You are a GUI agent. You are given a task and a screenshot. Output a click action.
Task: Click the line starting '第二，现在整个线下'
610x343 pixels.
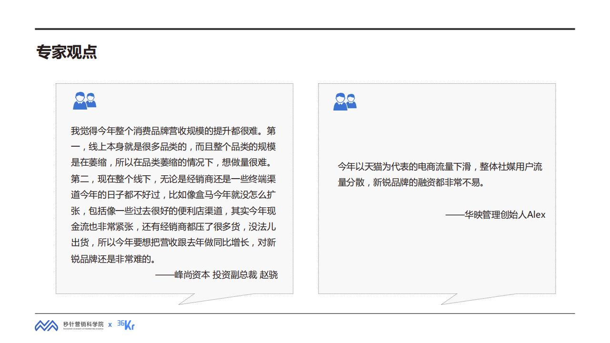[x=173, y=179]
